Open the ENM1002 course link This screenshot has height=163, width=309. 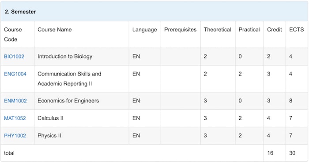[15, 101]
